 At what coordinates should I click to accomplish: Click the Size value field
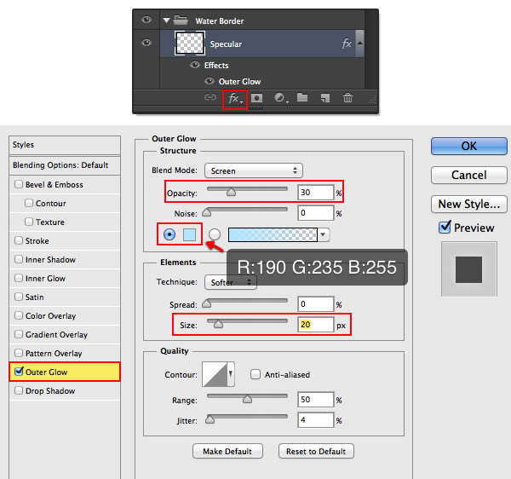click(x=315, y=325)
